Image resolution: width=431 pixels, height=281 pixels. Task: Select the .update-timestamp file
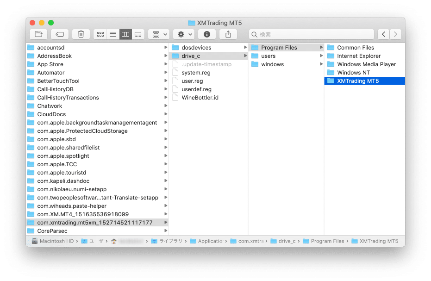click(x=209, y=64)
